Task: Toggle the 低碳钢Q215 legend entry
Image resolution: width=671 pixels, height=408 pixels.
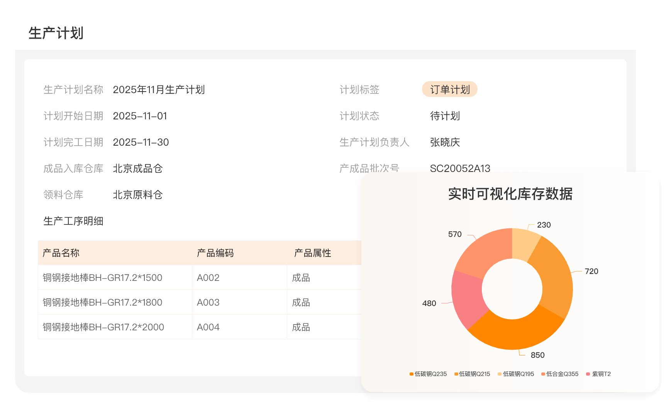Action: pos(472,374)
